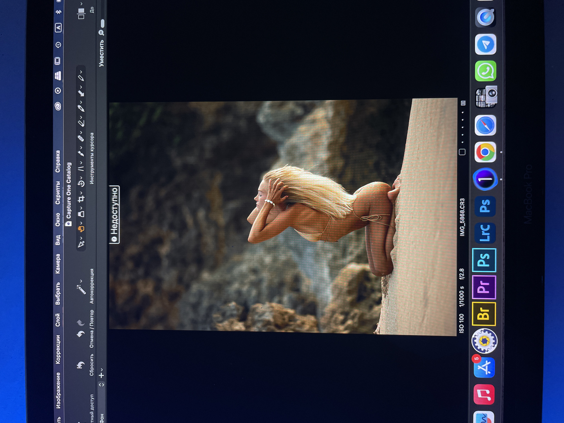Select the eyedropper color picker tool
The width and height of the screenshot is (564, 423).
click(81, 108)
